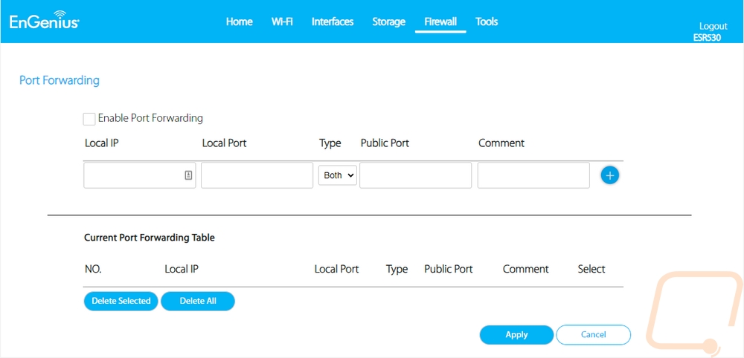Click the Cancel button
This screenshot has width=744, height=358.
[x=593, y=335]
